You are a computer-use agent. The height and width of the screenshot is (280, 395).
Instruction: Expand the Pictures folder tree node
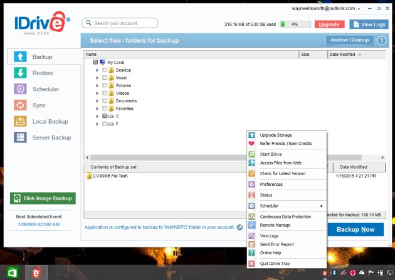97,85
